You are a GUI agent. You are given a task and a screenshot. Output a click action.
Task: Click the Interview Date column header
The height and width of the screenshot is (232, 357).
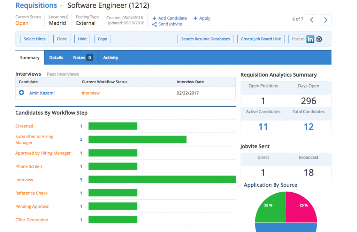click(x=190, y=82)
